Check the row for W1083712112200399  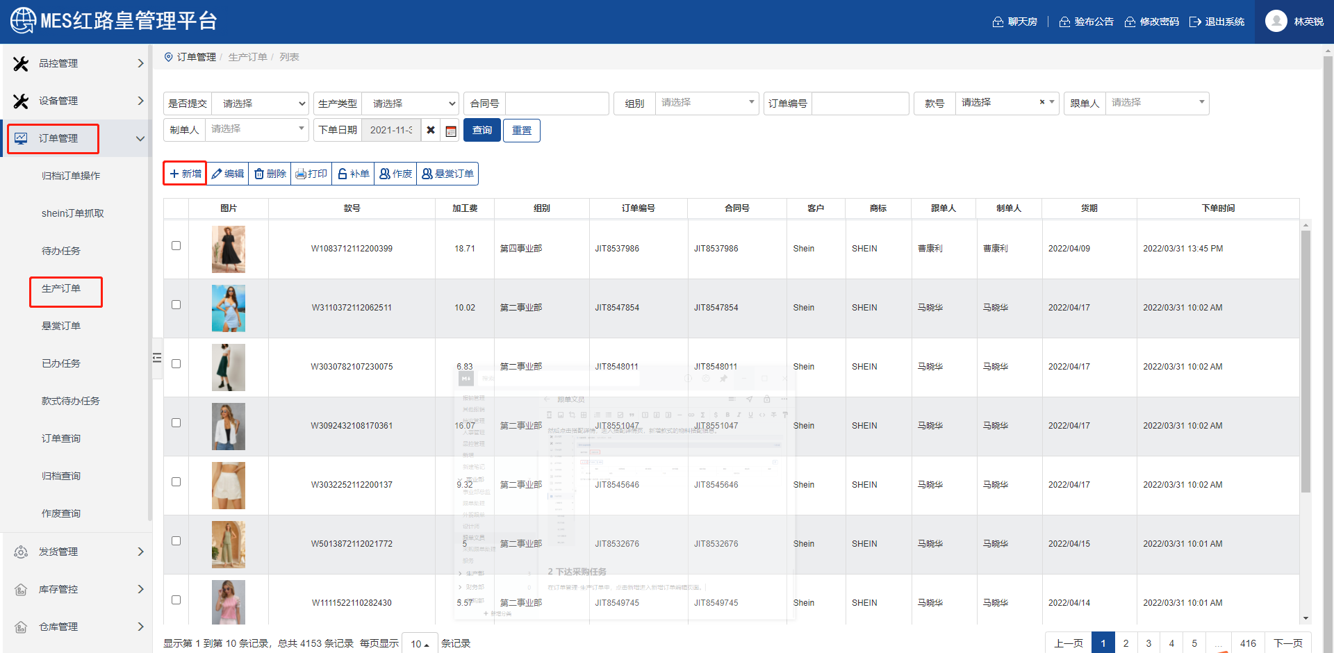176,246
